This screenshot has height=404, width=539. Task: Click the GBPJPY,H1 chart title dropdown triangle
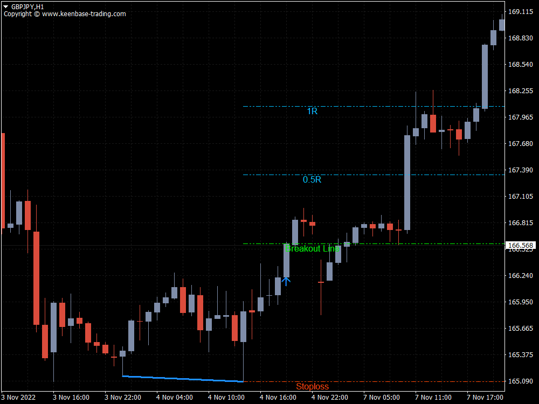point(5,6)
